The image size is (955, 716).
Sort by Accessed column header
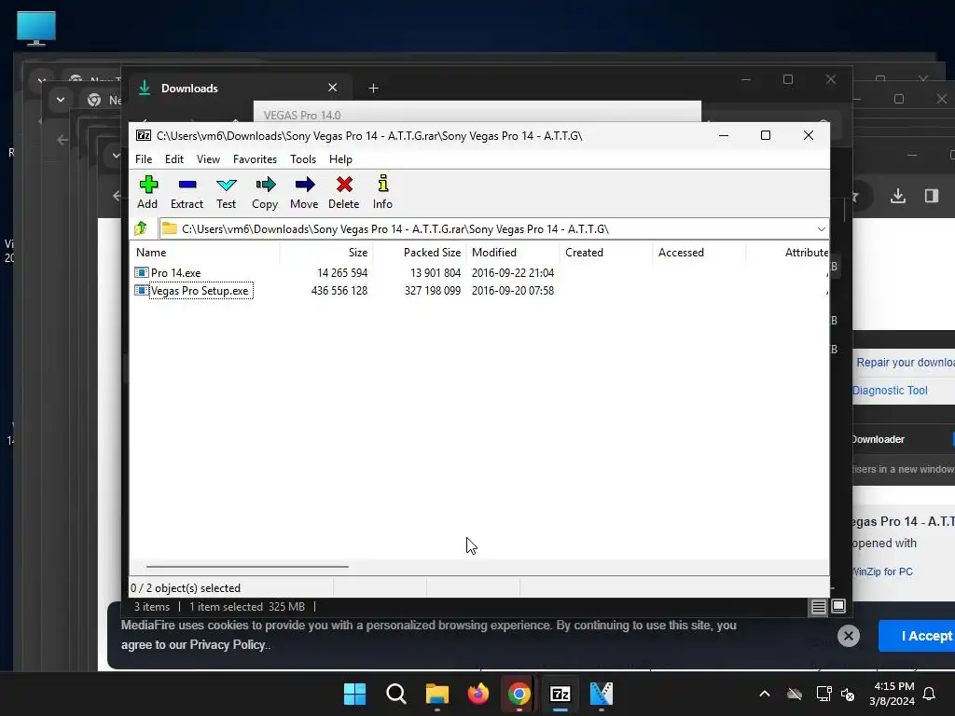tap(699, 252)
